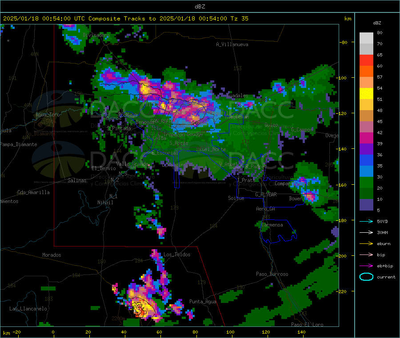
Task: Select the light orange 54-57 dBZ swatch
Action: [366, 83]
